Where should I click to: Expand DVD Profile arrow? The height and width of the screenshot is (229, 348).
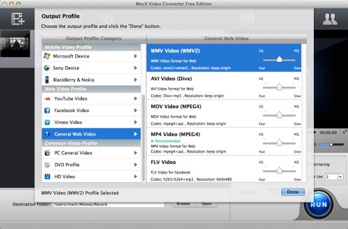135,164
